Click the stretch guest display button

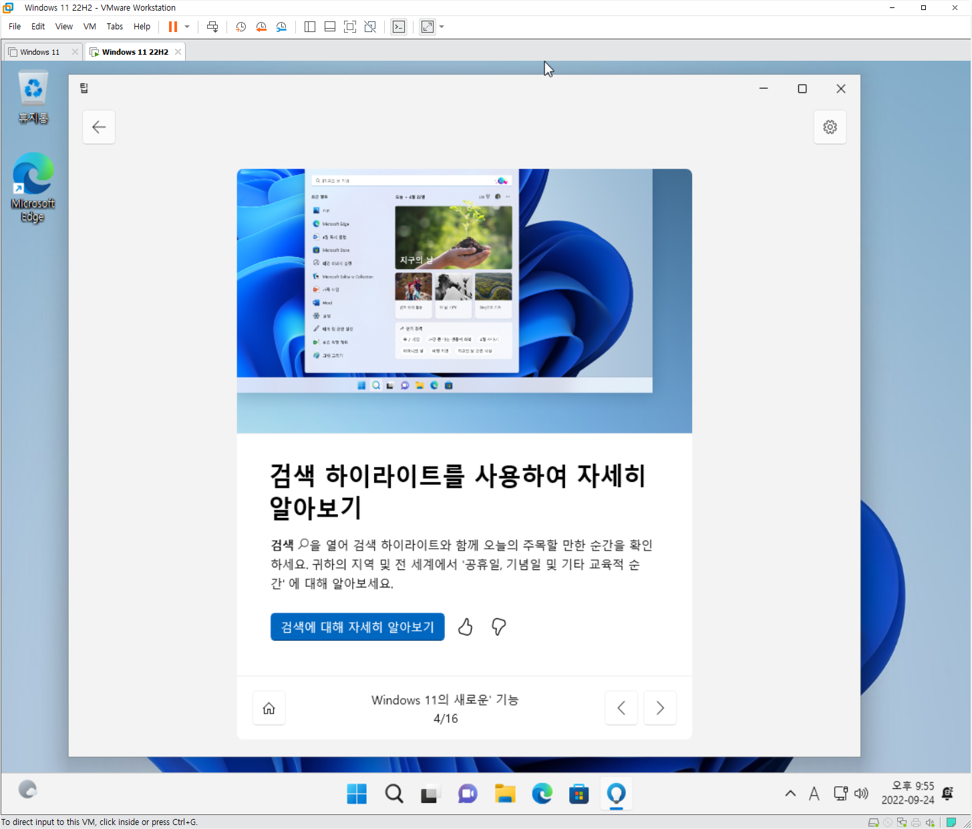click(x=428, y=27)
